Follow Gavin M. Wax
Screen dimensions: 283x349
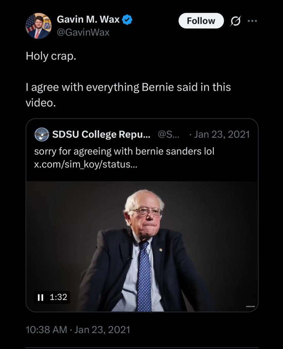pos(201,21)
